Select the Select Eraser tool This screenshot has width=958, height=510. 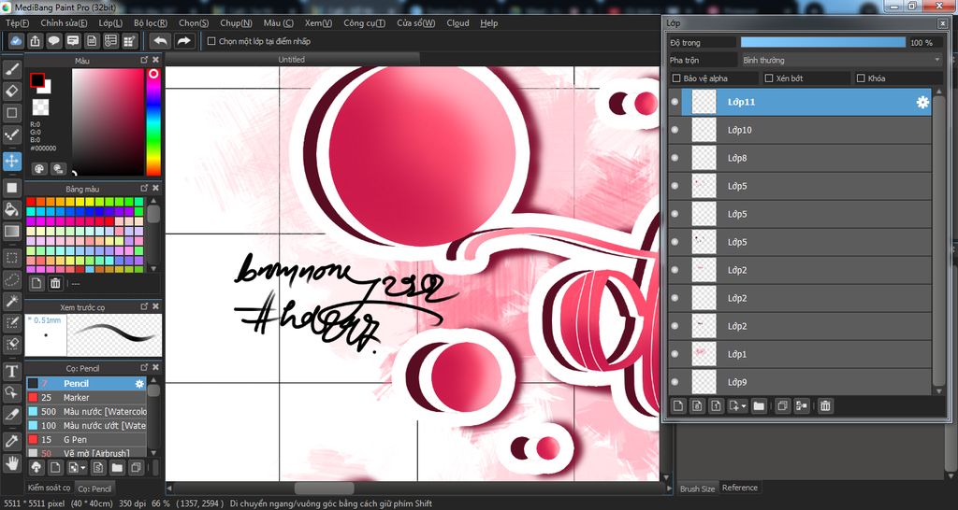tap(11, 344)
